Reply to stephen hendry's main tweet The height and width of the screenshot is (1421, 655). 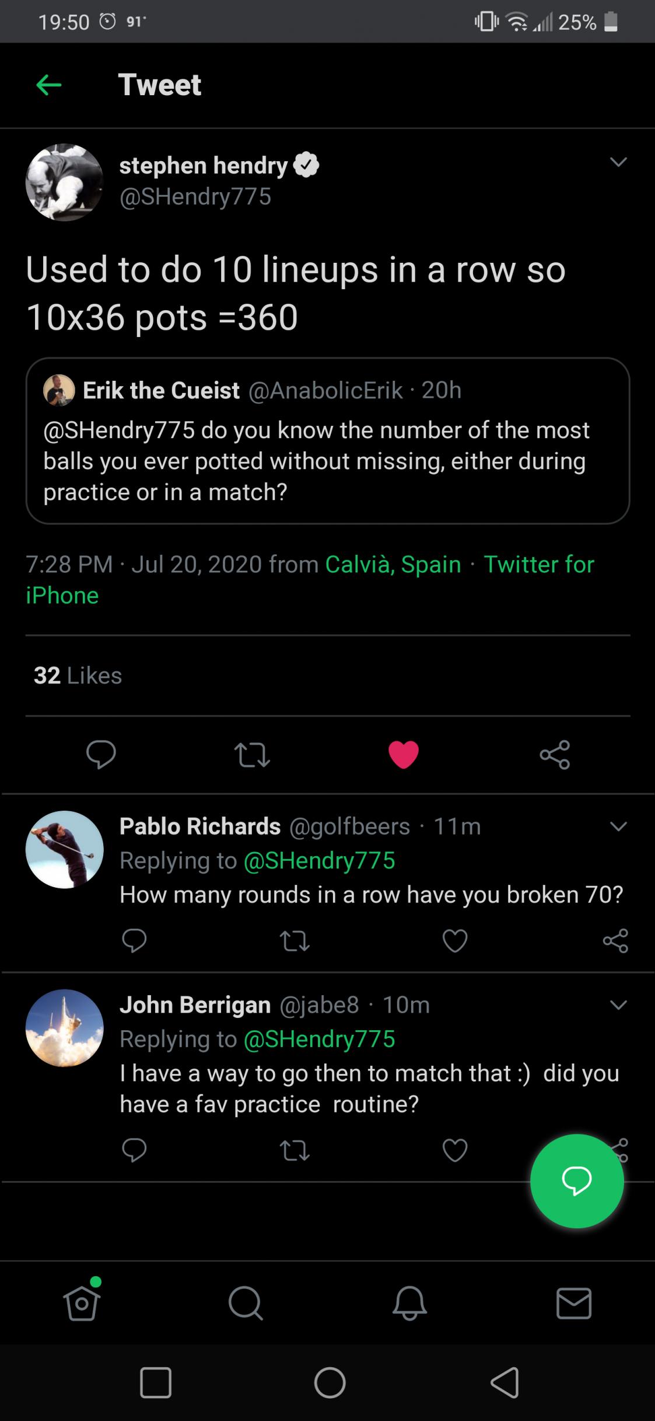coord(101,755)
